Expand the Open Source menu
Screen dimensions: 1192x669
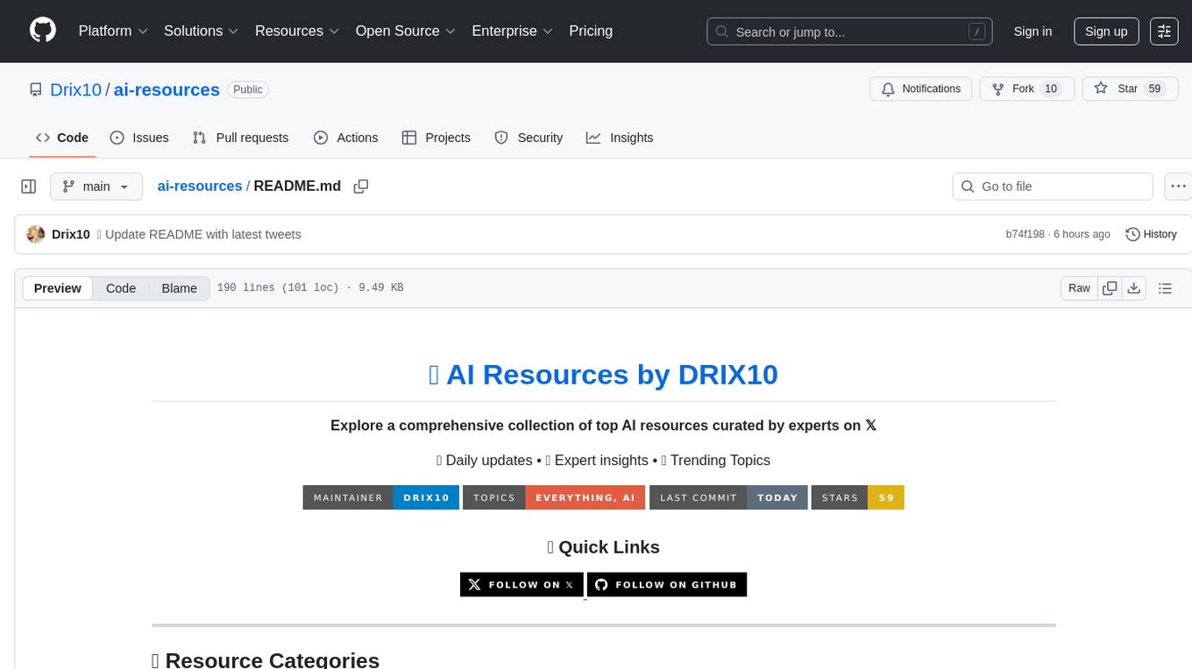pyautogui.click(x=406, y=31)
